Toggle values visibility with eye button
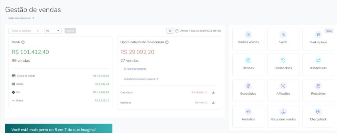 [170, 31]
